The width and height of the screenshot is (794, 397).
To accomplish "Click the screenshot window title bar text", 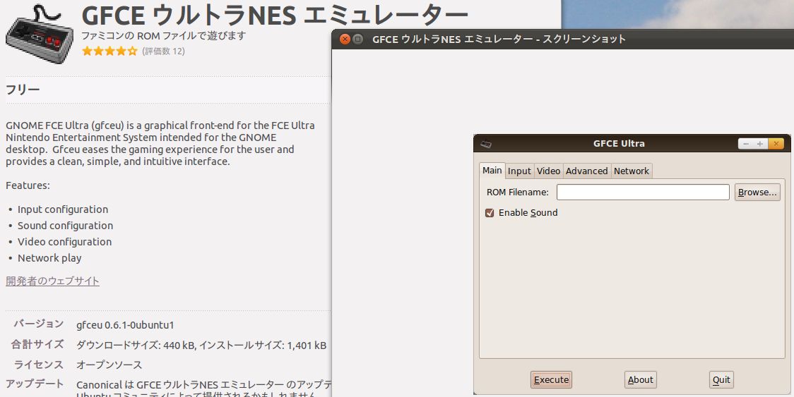I will coord(499,39).
